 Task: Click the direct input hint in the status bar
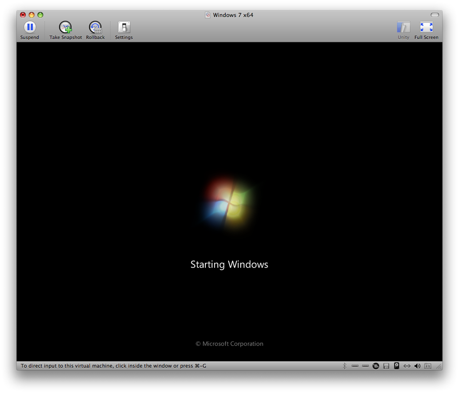[x=113, y=366]
